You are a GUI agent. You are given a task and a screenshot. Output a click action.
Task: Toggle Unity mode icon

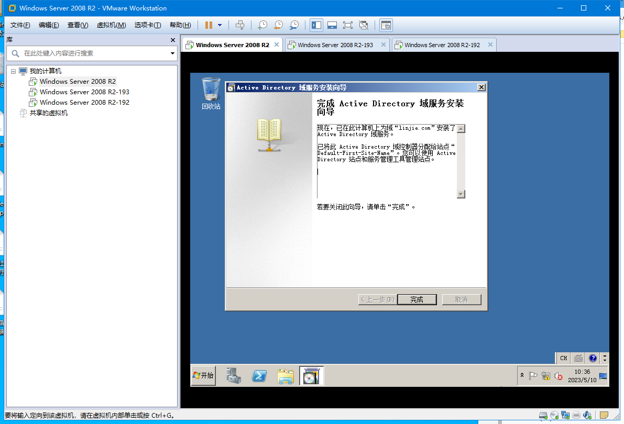pos(363,25)
